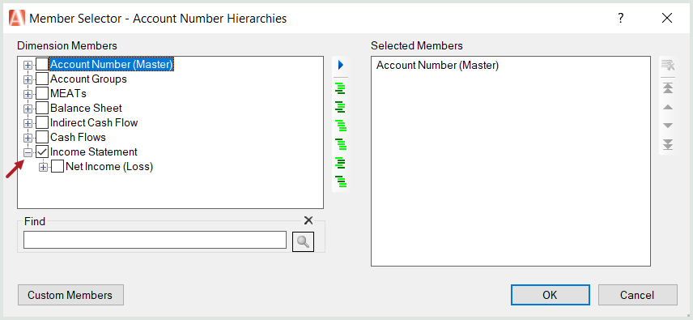
Task: Click the Custom Members button
Action: [x=70, y=295]
